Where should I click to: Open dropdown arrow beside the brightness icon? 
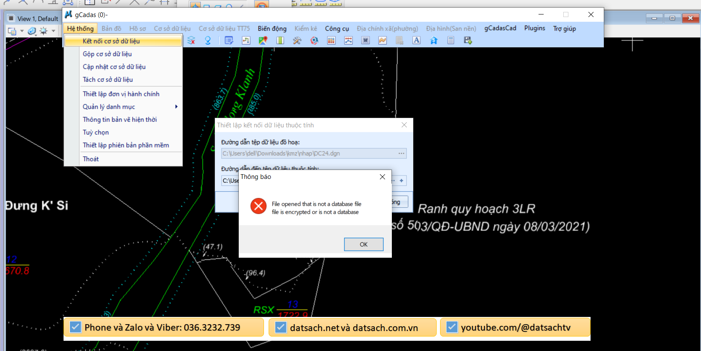[53, 31]
